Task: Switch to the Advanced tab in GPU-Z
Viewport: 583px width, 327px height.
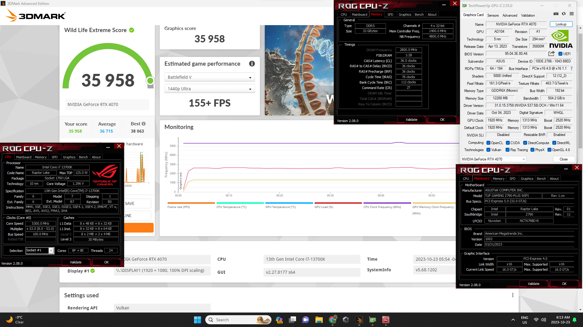Action: pos(510,15)
